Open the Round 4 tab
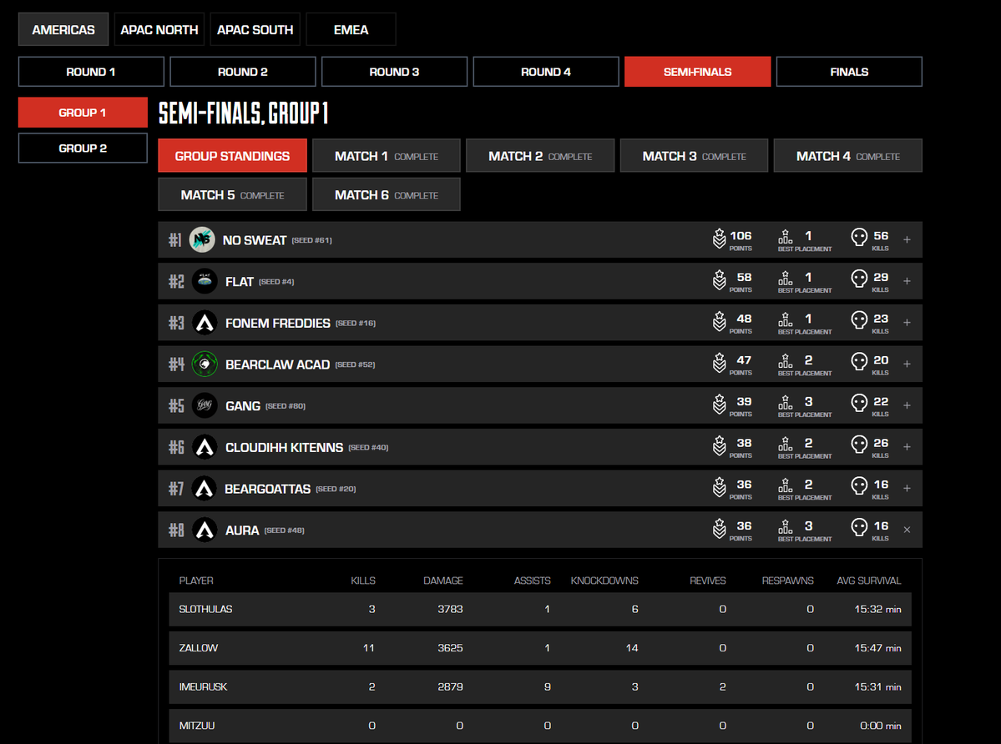 click(546, 72)
